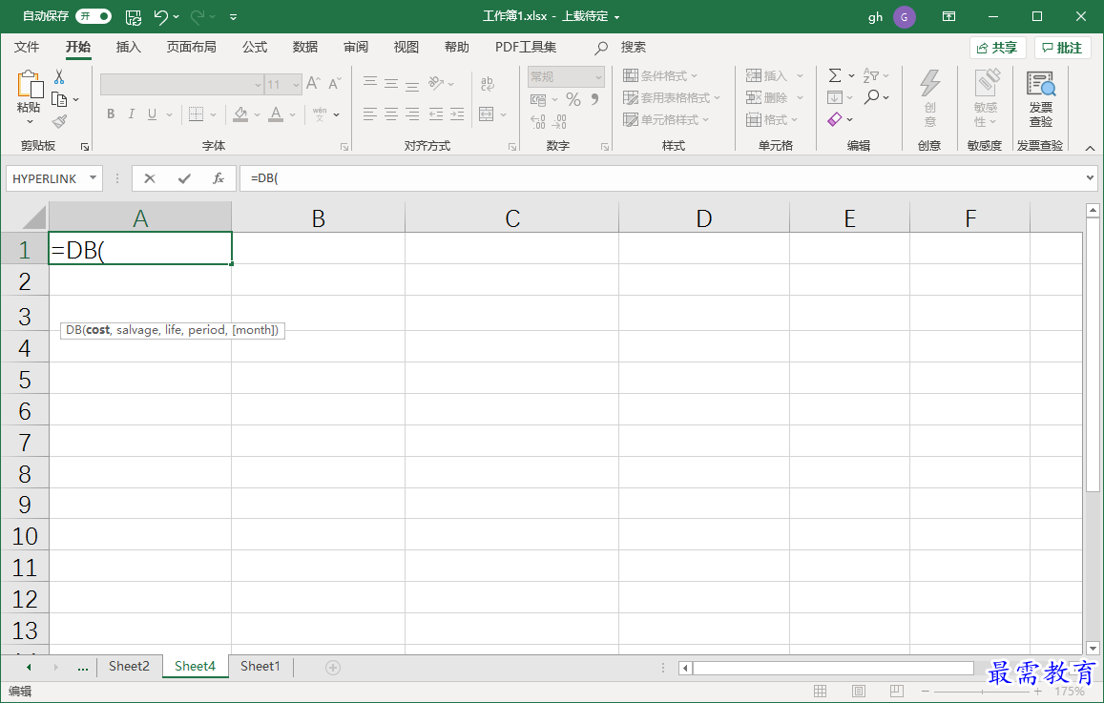This screenshot has height=703, width=1104.
Task: Click the Wrap Text icon
Action: [x=488, y=84]
